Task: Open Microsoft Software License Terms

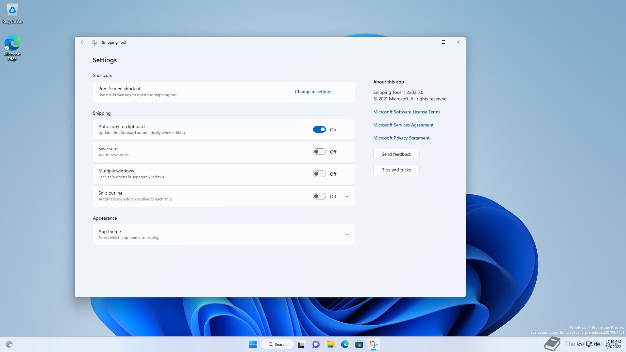Action: click(407, 112)
